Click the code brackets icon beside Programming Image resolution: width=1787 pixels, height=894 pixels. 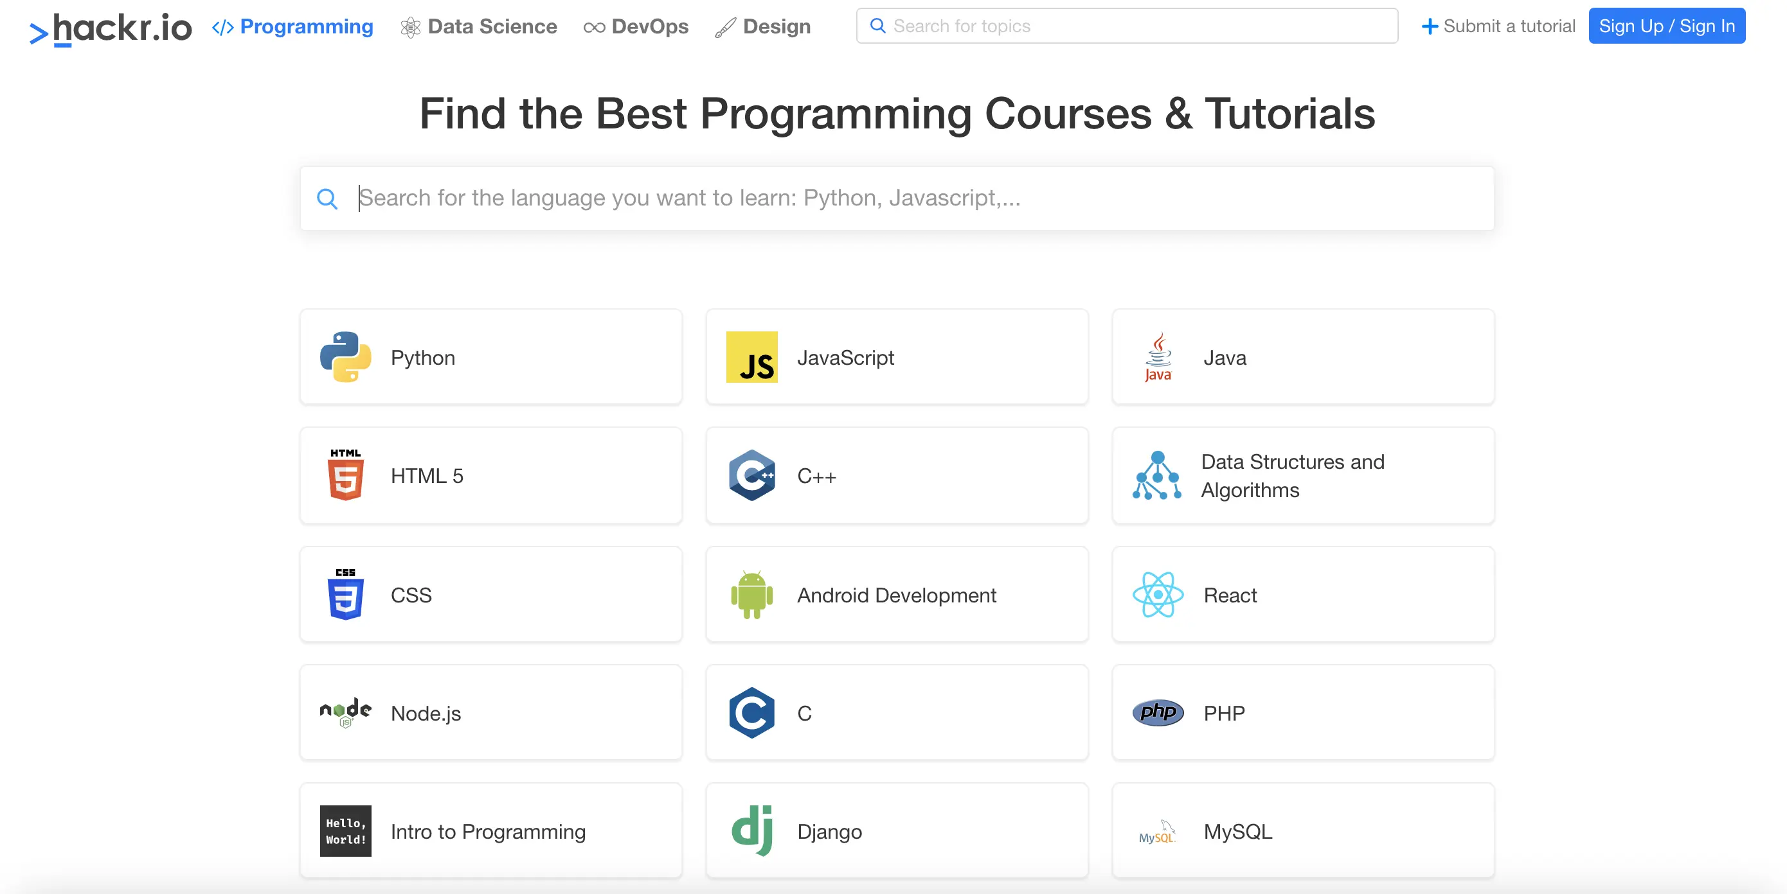(x=222, y=27)
